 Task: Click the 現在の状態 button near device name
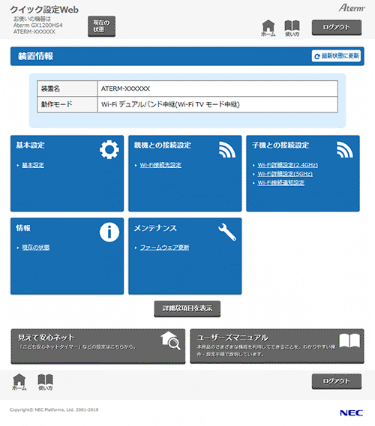(102, 26)
